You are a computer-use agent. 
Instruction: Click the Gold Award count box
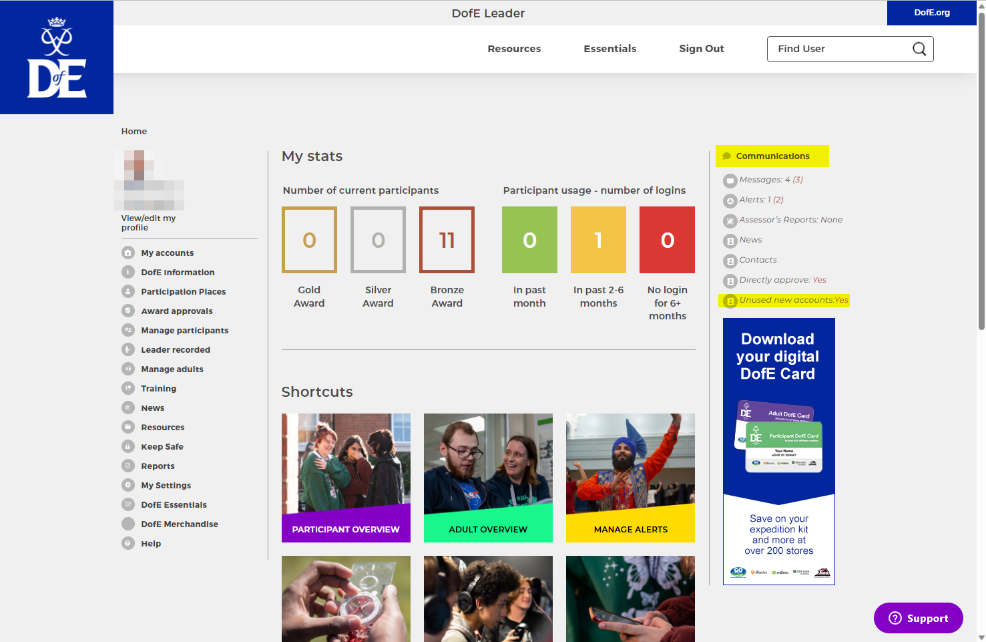click(309, 240)
